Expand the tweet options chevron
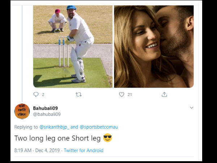Viewport: 217px width, 163px height. pos(192,108)
